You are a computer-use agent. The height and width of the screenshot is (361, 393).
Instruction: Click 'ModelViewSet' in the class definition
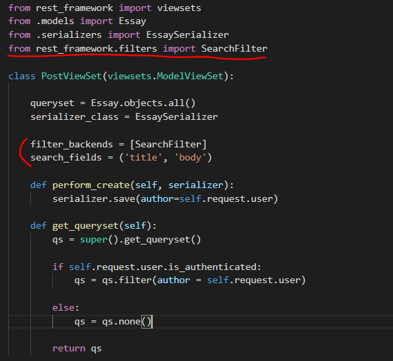(190, 76)
